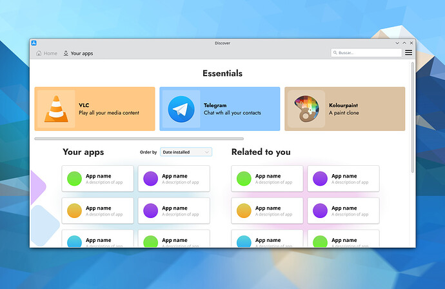Click the Order by label
The height and width of the screenshot is (289, 445).
pyautogui.click(x=148, y=152)
